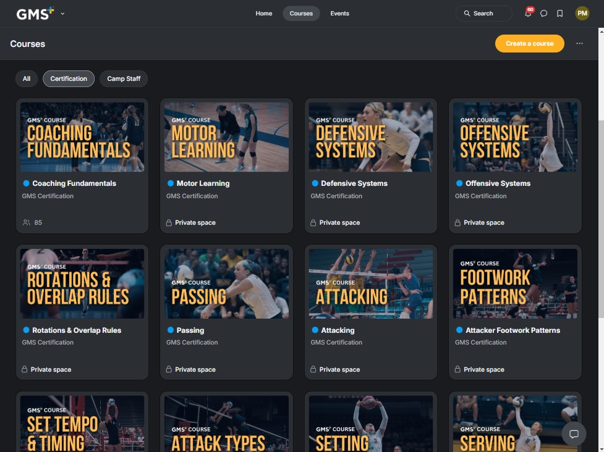Expand the GMS+ community switcher chevron
The height and width of the screenshot is (452, 604).
coord(63,14)
